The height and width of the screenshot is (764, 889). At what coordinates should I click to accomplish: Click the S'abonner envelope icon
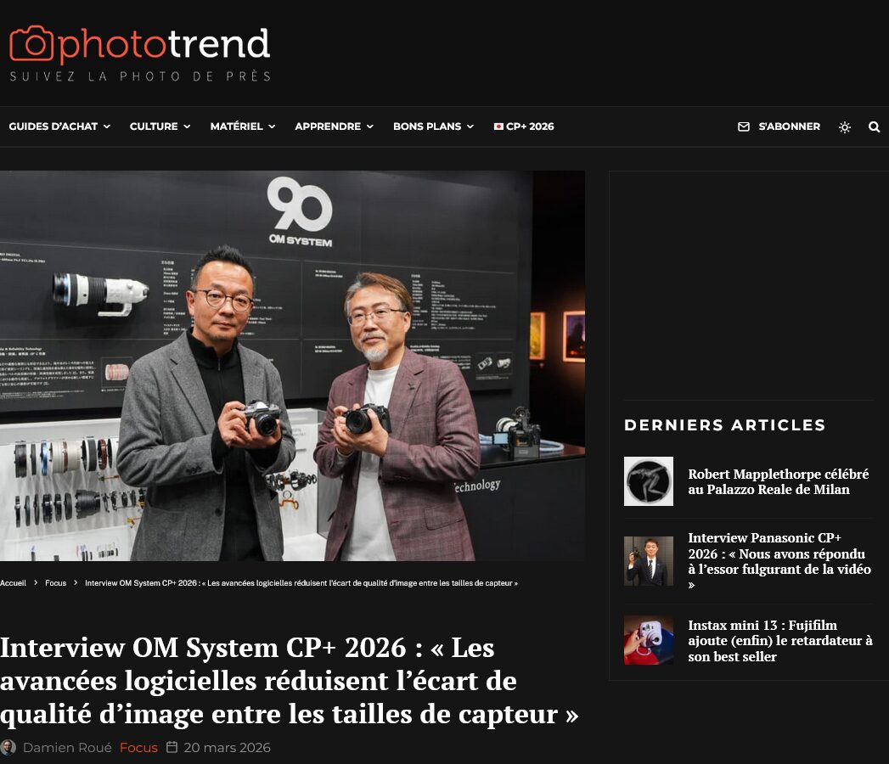point(743,127)
